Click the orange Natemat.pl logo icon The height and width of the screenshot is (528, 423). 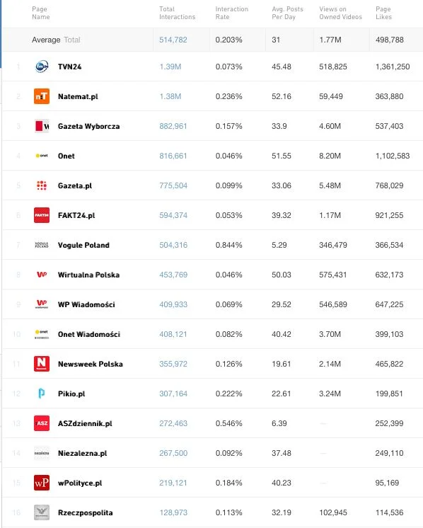coord(42,96)
